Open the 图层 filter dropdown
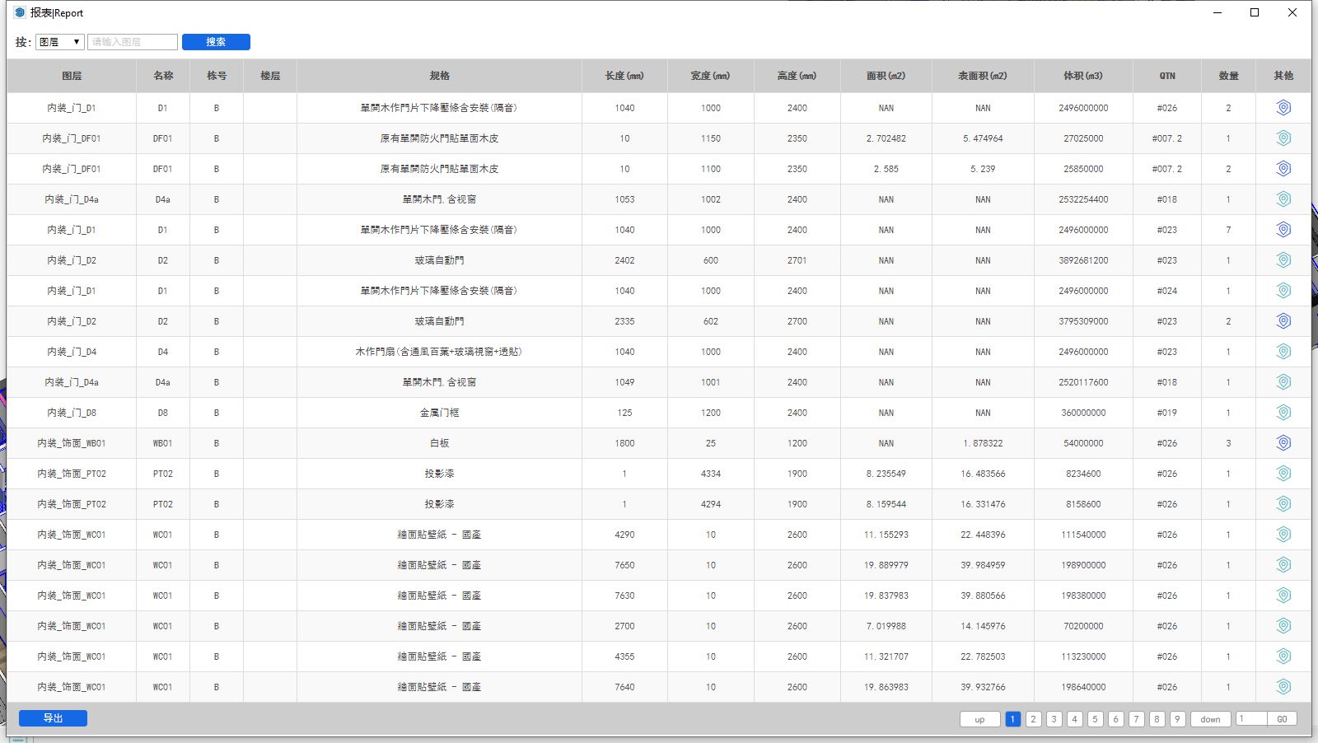Image resolution: width=1318 pixels, height=743 pixels. tap(59, 42)
